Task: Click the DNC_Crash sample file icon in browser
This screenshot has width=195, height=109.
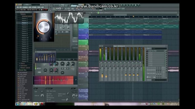Action: tap(18, 95)
